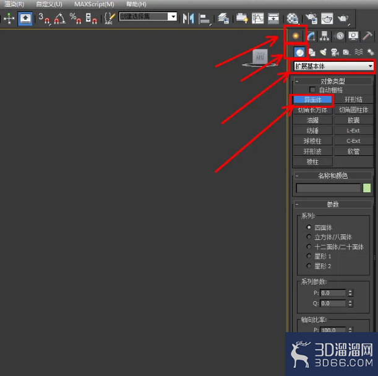Select the 四面体 radio option

309,228
